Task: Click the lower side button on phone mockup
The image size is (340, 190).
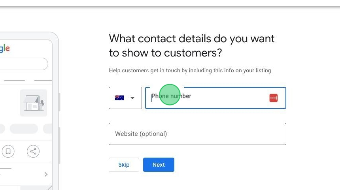Action: click(x=59, y=145)
